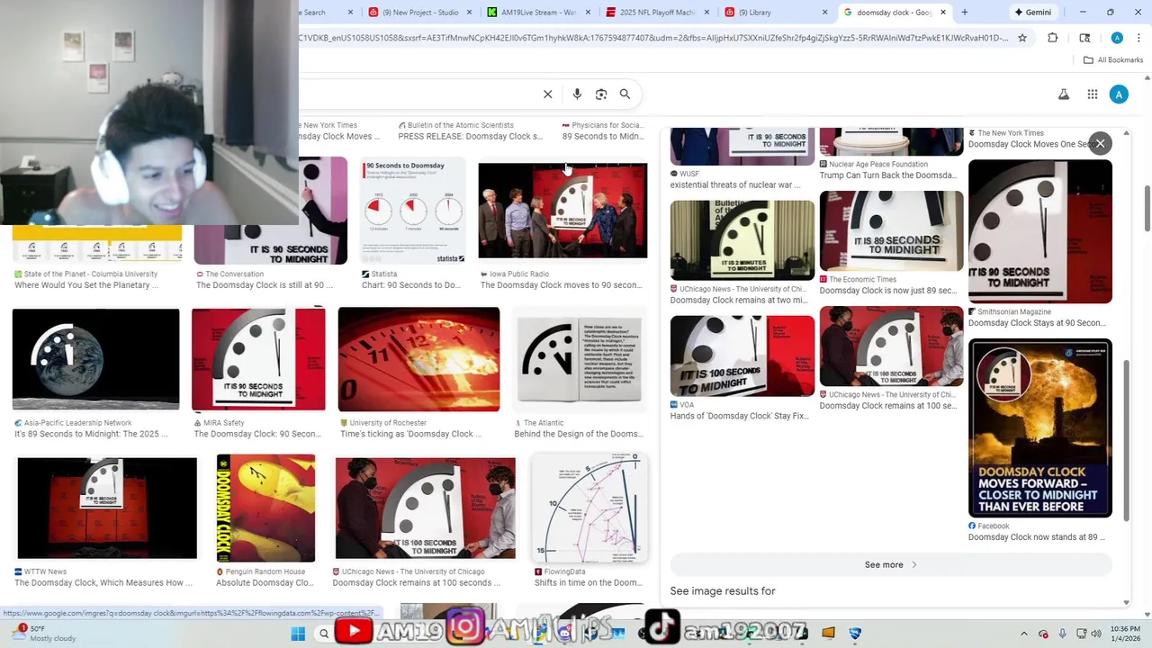
Task: Open the Asia-Pacific Leadership Network earth clock image
Action: (95, 359)
